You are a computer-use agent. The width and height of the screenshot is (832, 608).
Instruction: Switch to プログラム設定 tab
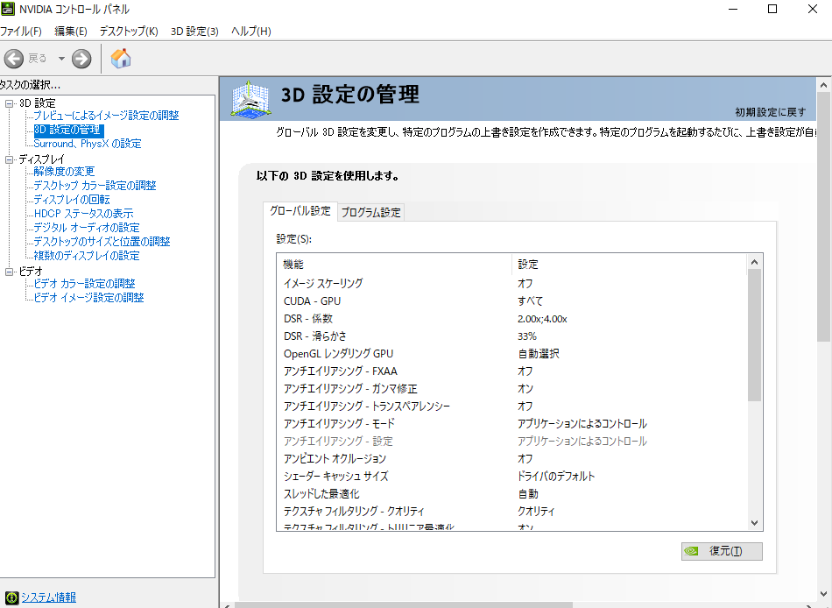[371, 212]
